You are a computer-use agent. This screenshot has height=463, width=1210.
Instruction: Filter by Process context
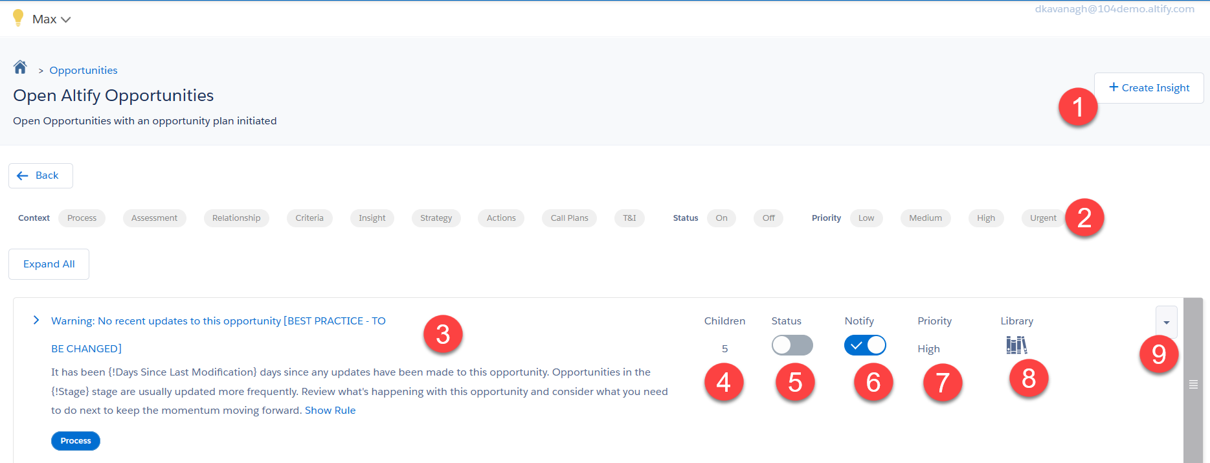click(82, 218)
